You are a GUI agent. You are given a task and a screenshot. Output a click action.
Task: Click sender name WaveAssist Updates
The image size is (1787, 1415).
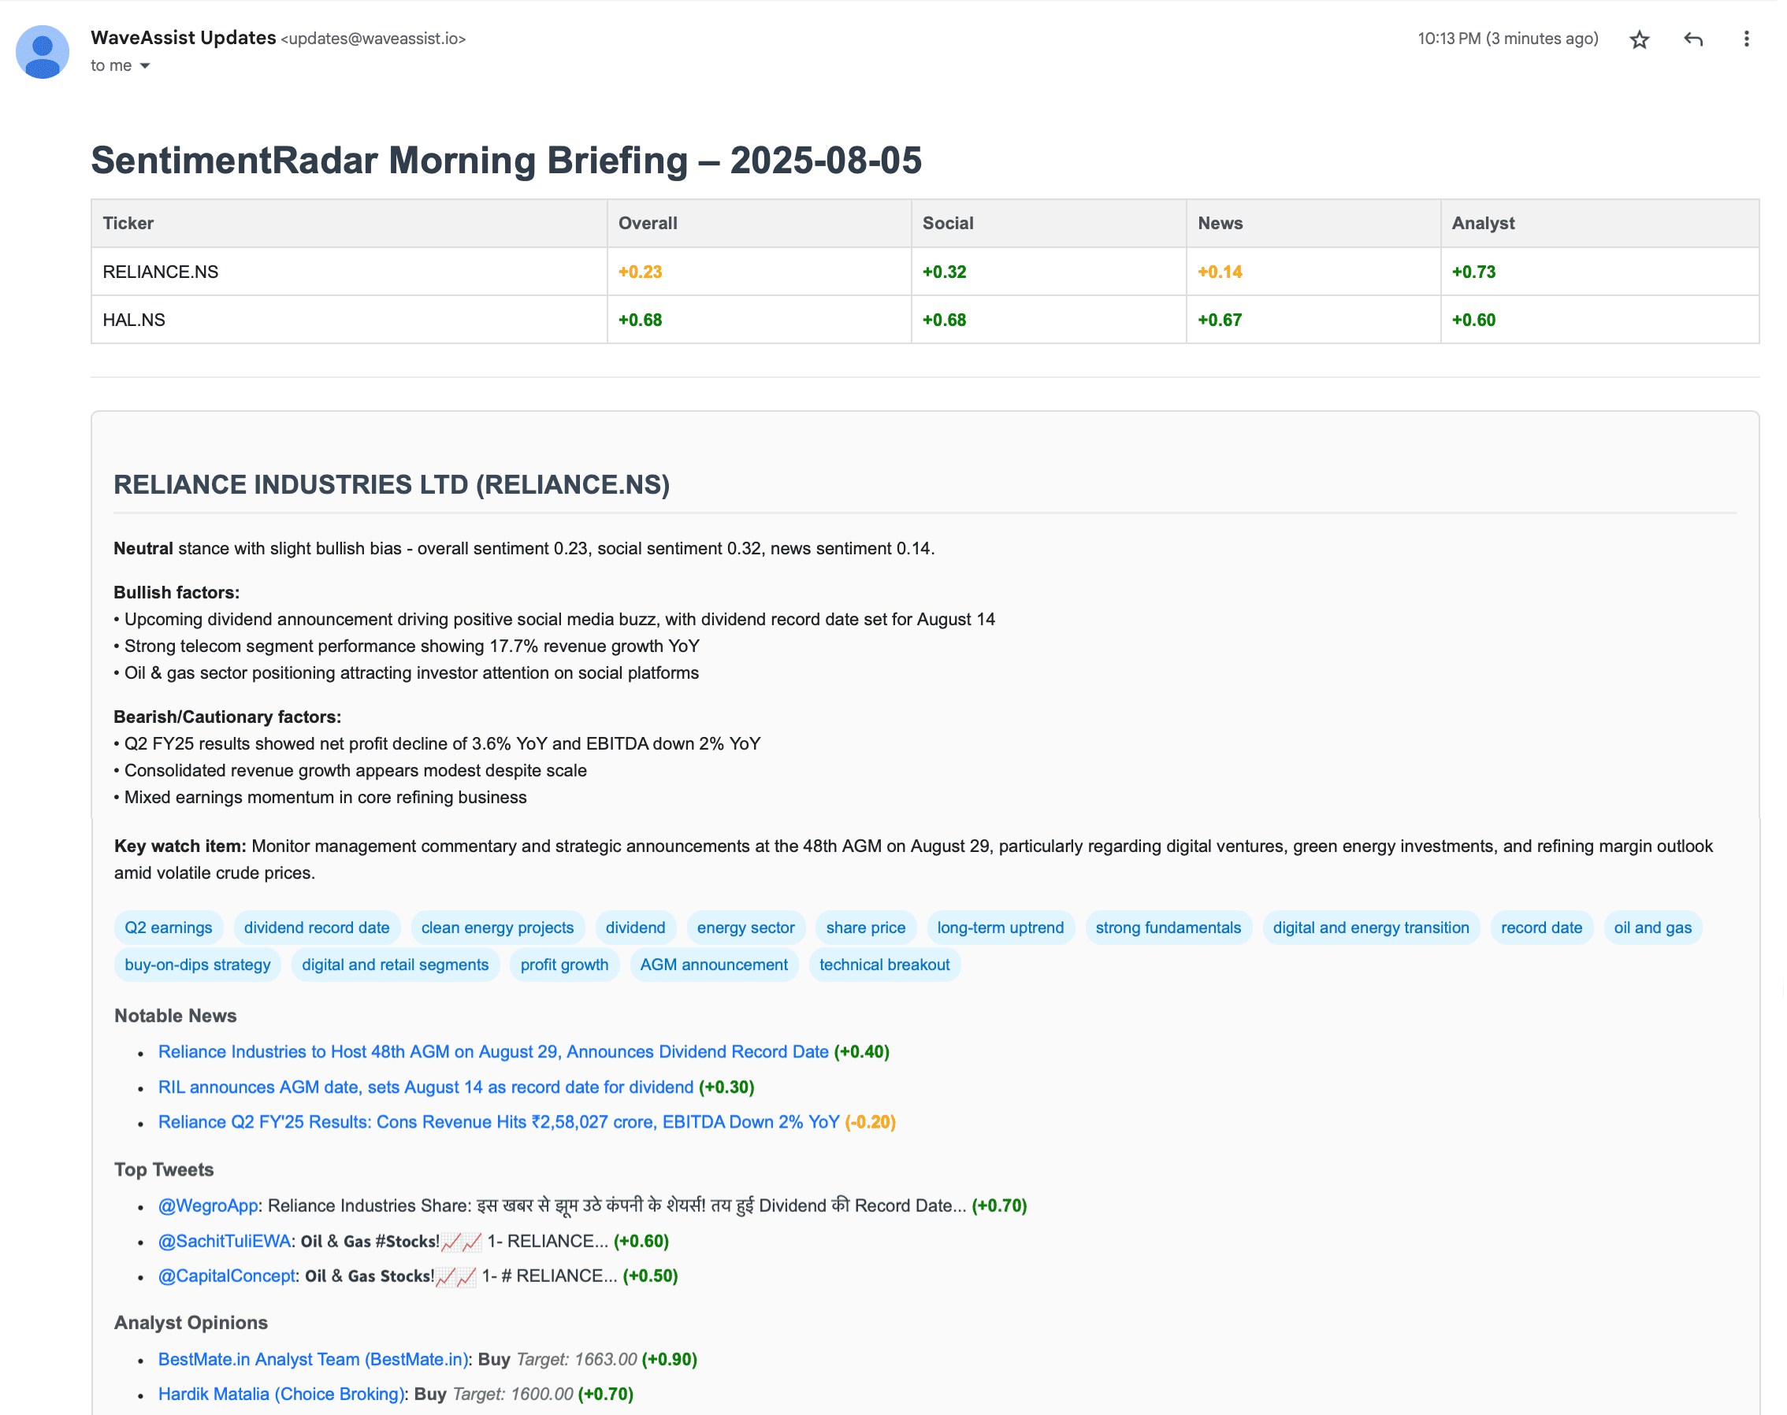tap(183, 37)
